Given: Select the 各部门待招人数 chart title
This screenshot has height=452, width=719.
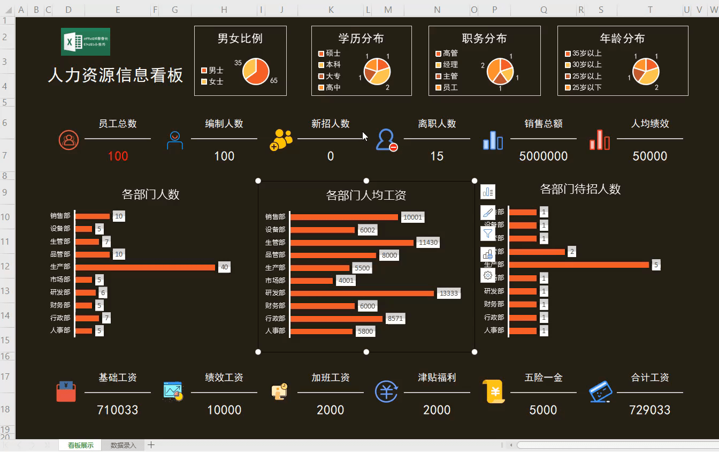Looking at the screenshot, I should [580, 189].
